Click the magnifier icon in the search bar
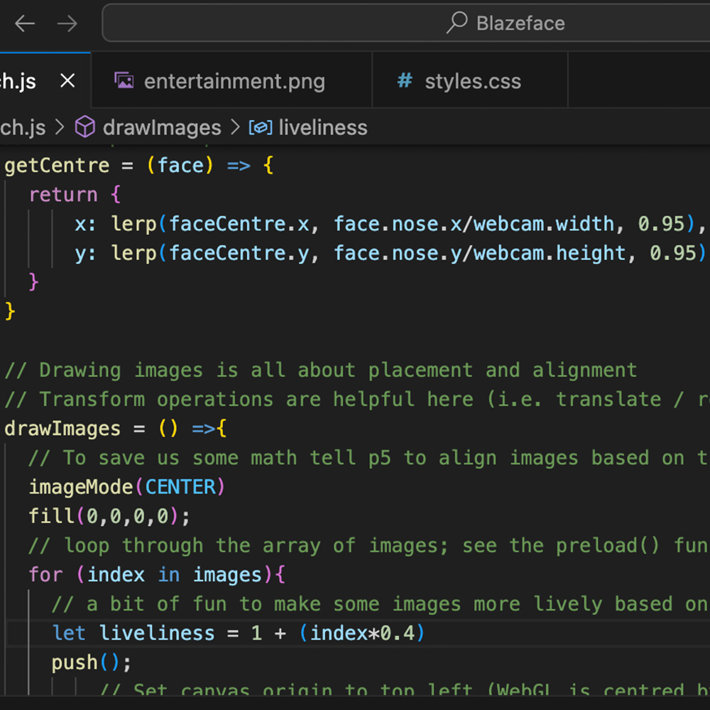The height and width of the screenshot is (710, 710). point(457,23)
